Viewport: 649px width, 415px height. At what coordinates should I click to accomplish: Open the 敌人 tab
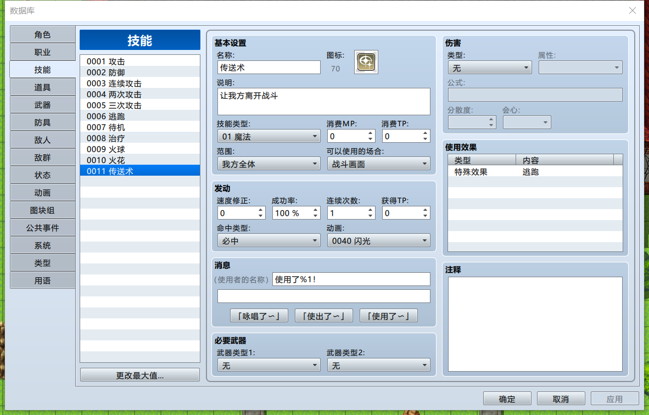point(43,141)
